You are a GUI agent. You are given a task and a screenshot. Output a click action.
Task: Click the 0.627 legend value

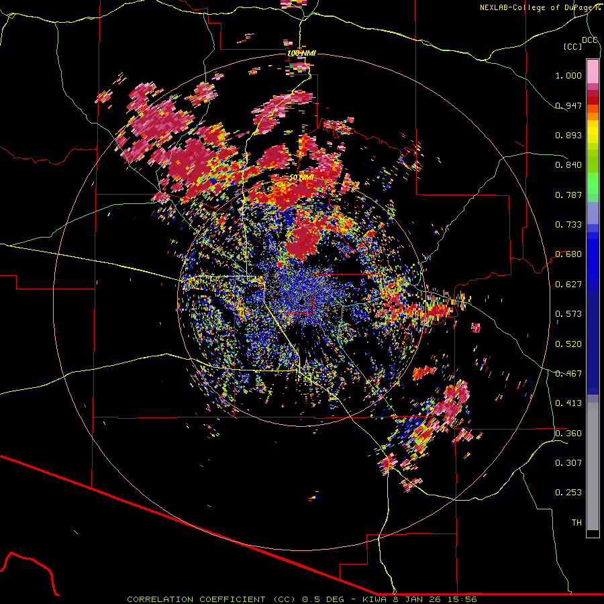point(568,285)
